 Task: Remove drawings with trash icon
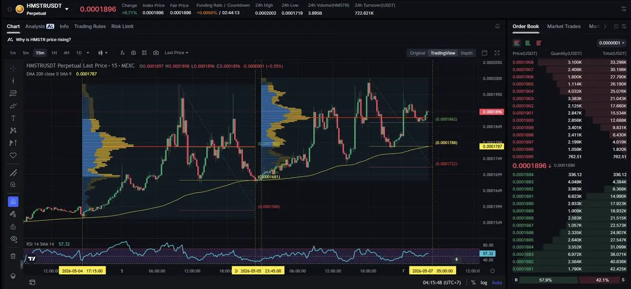tap(13, 256)
